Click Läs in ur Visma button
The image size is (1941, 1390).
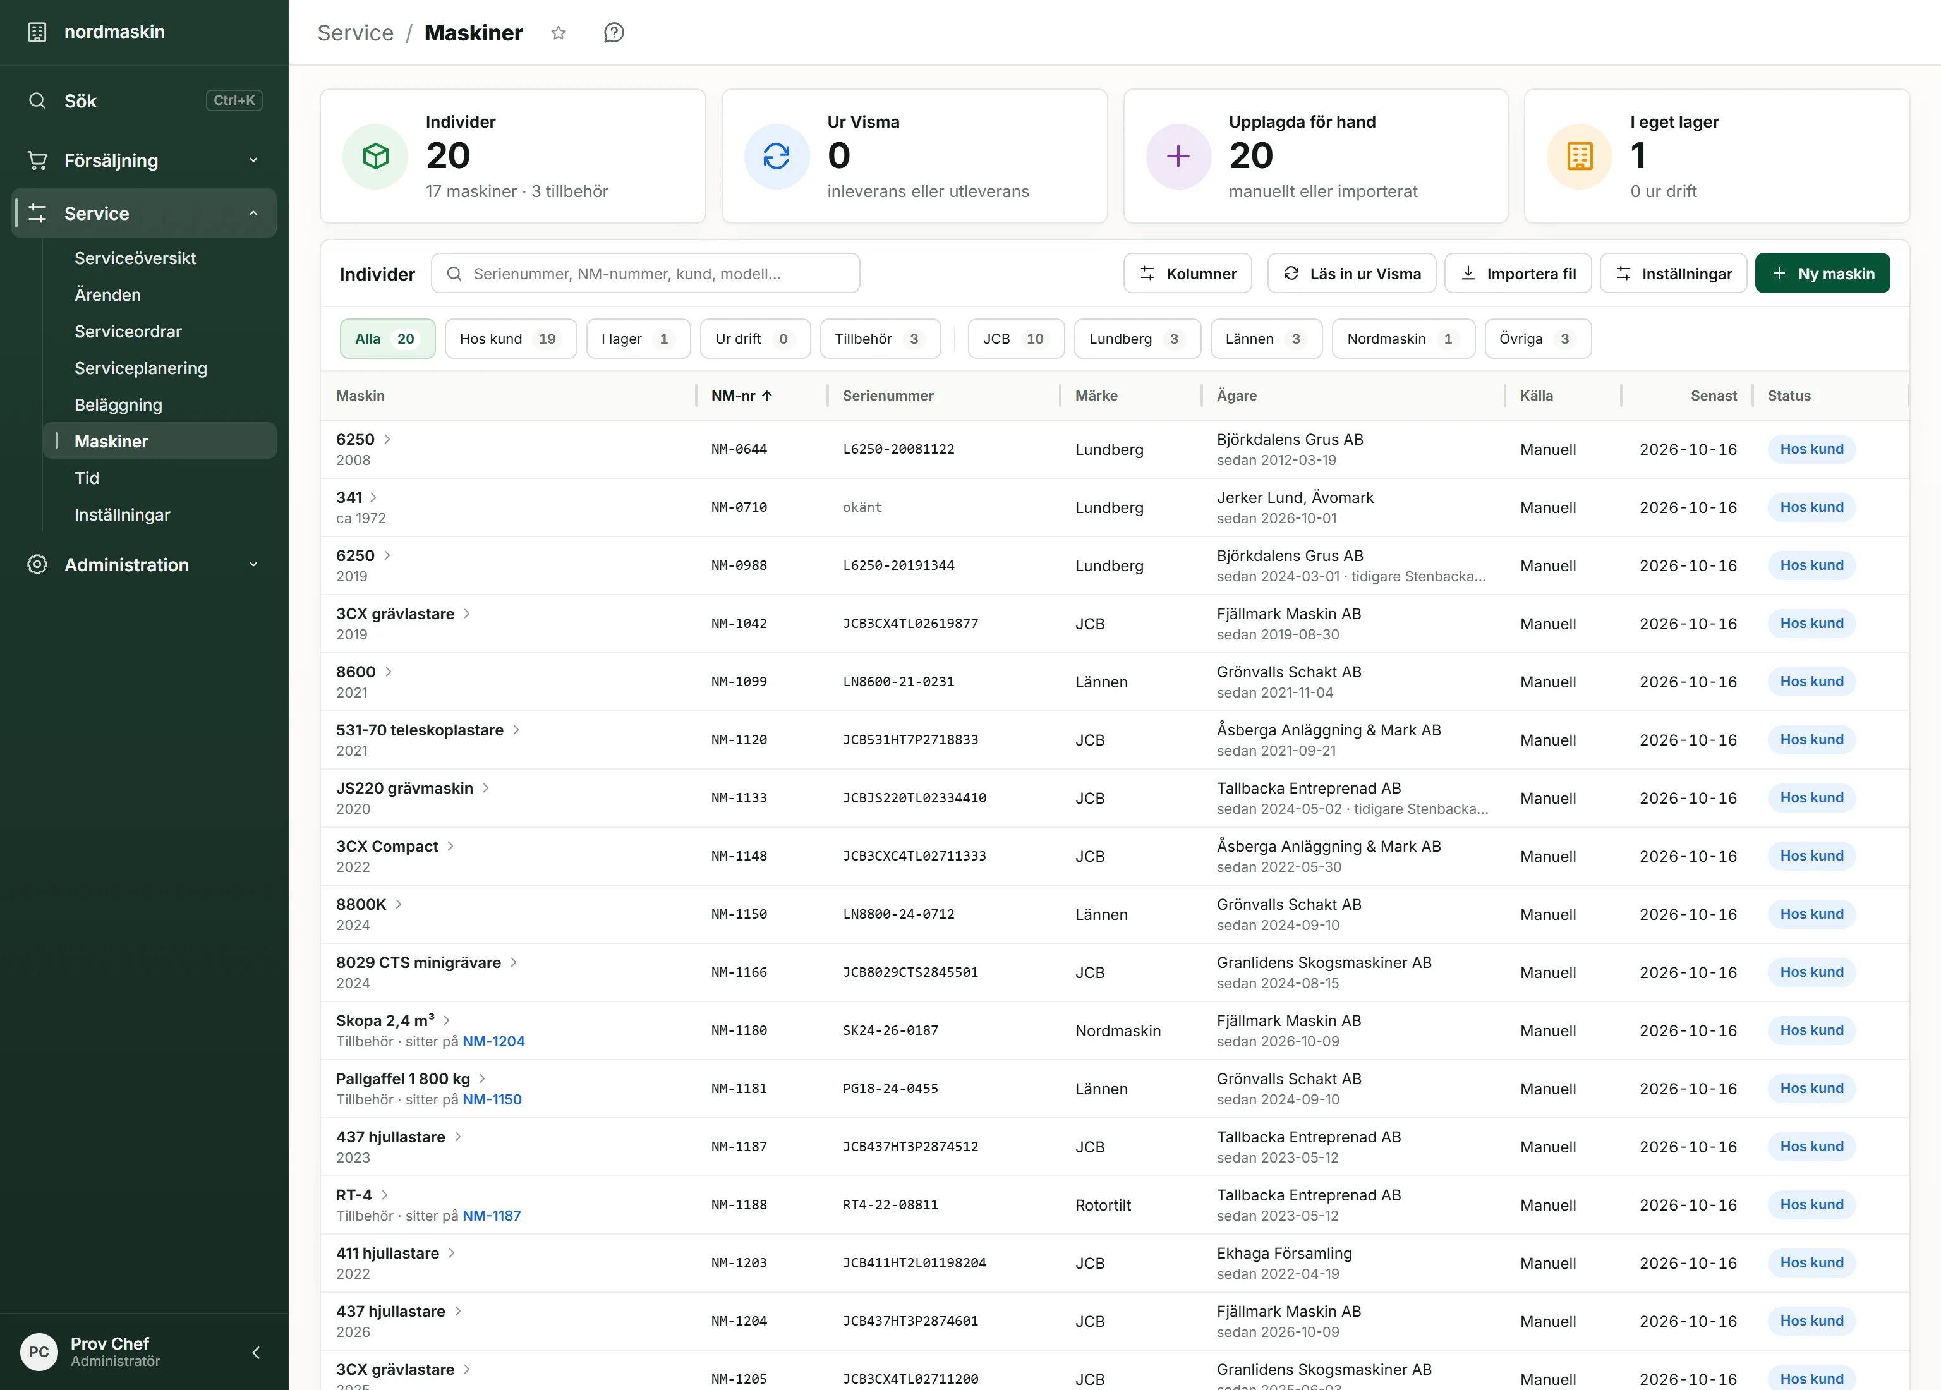1352,274
